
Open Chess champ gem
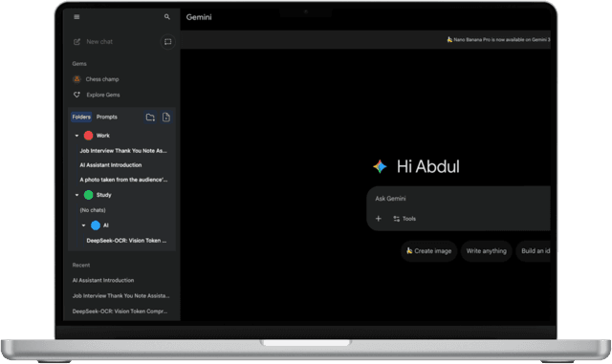click(102, 79)
